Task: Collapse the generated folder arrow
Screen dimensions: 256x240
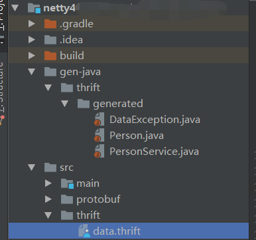Action: tap(65, 104)
